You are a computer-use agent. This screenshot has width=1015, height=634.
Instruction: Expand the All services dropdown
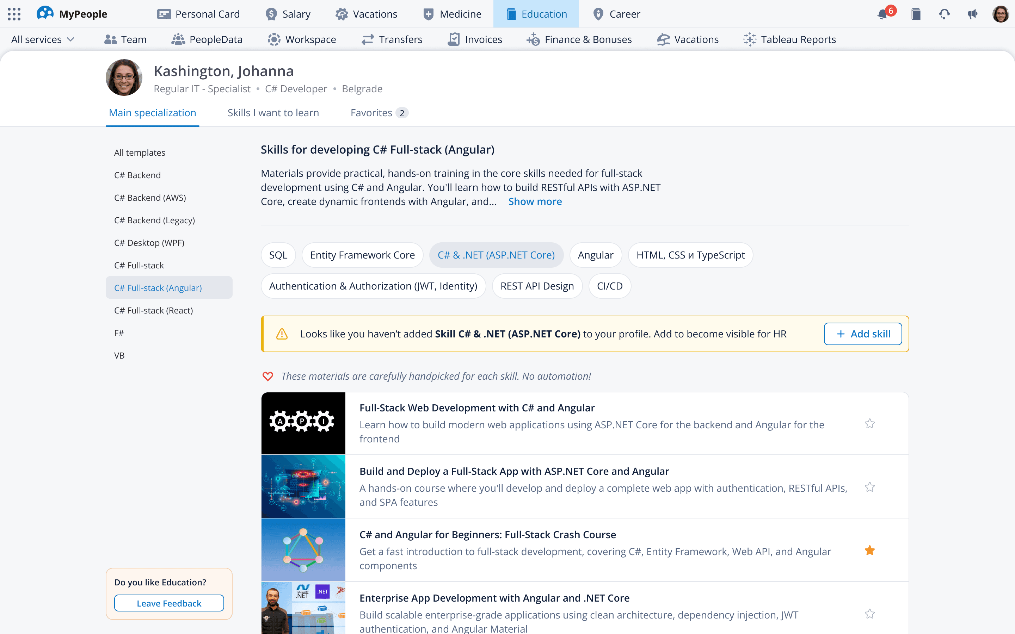42,39
